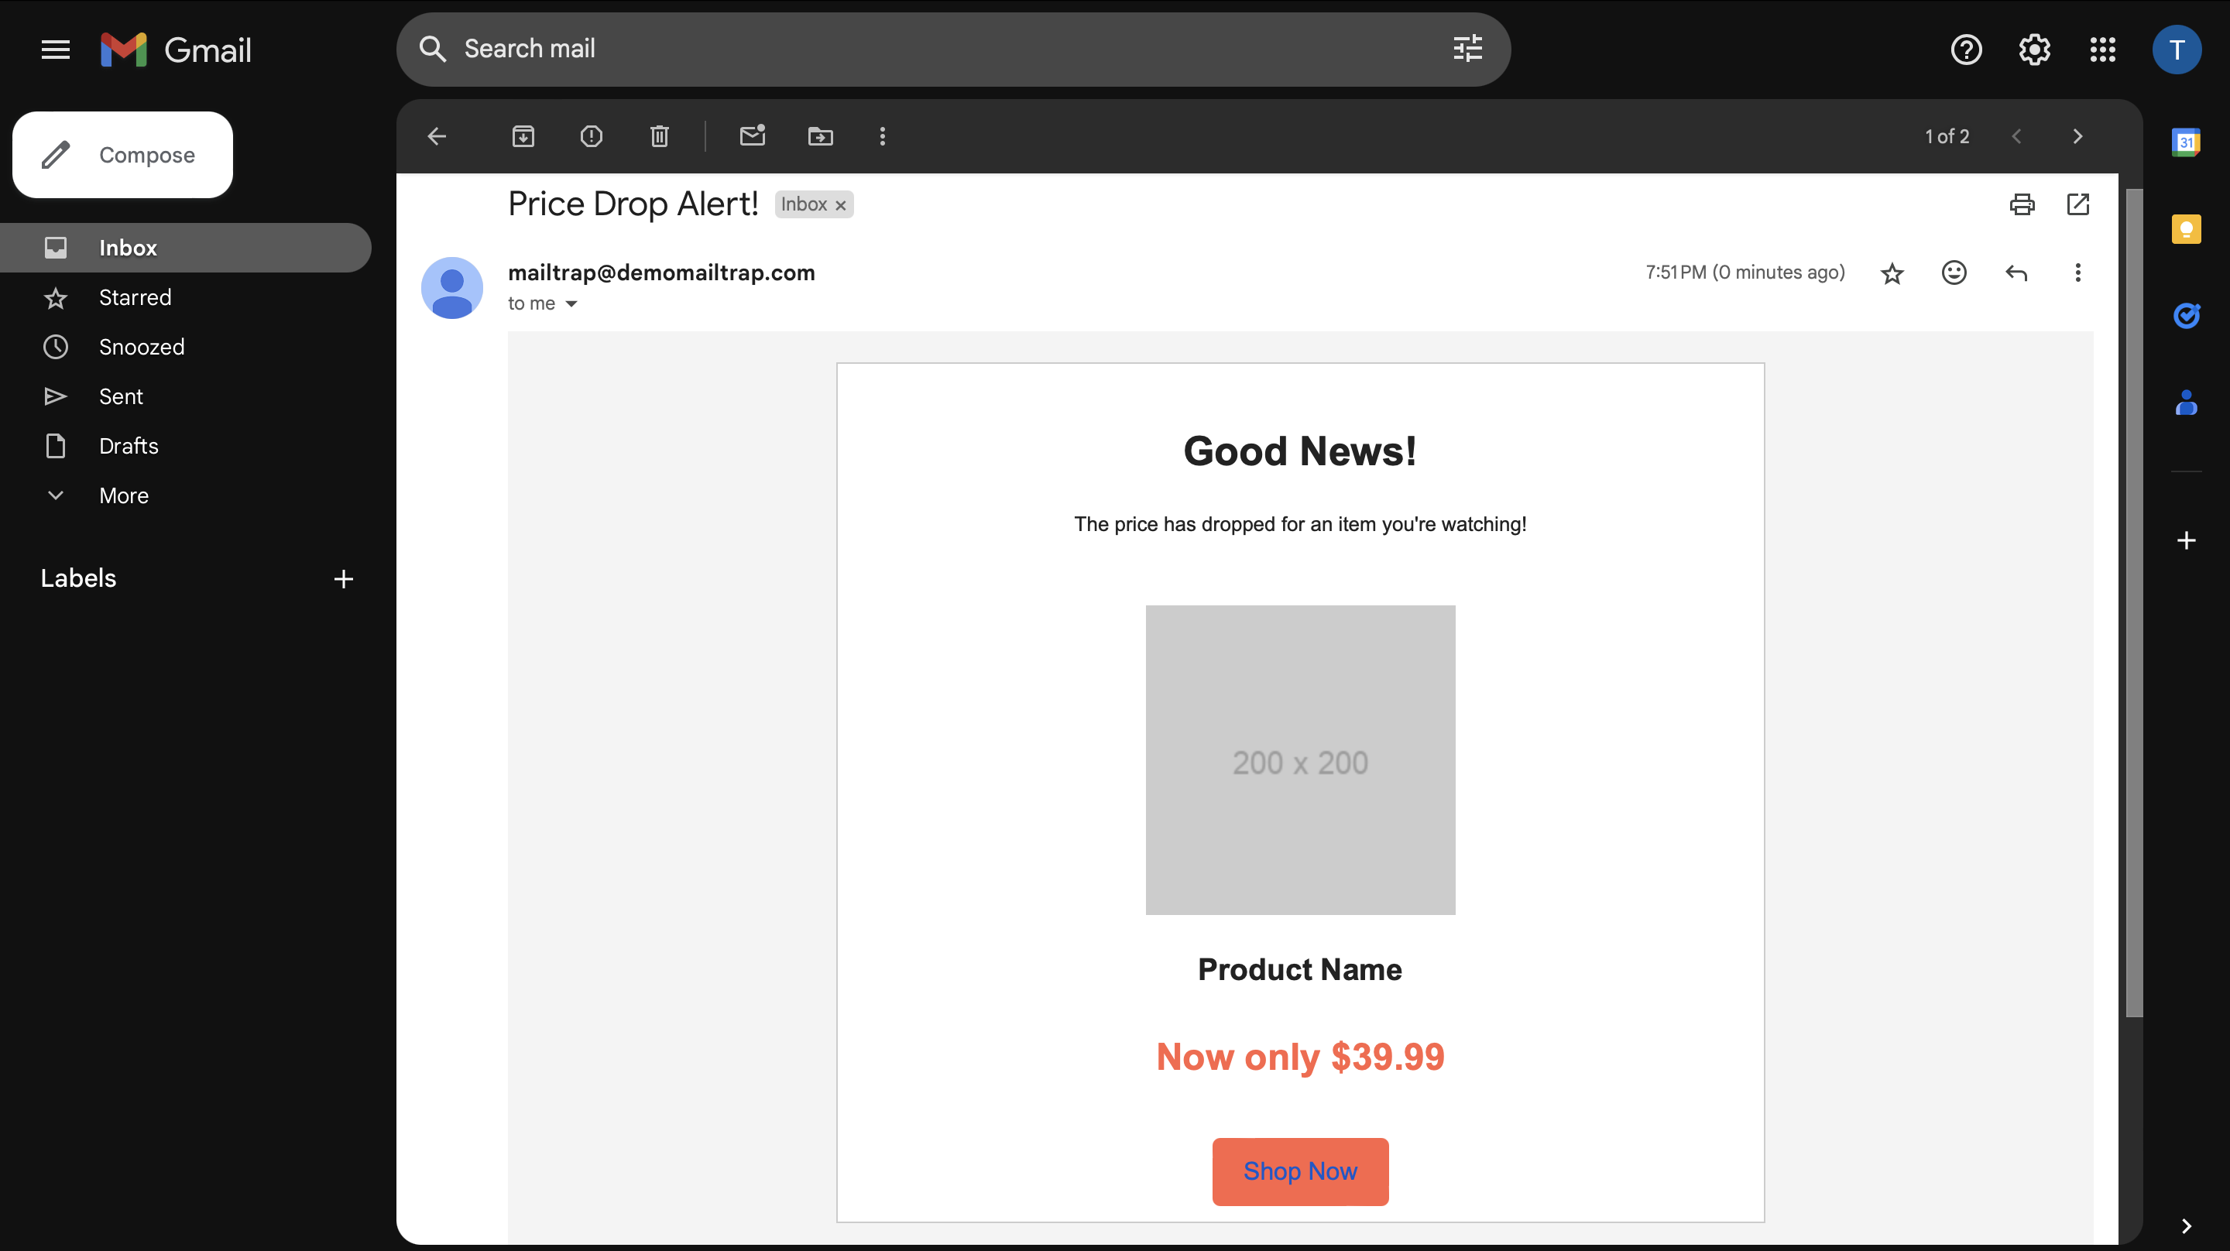The width and height of the screenshot is (2230, 1251).
Task: Open Google Keep from the side panel
Action: pyautogui.click(x=2187, y=229)
